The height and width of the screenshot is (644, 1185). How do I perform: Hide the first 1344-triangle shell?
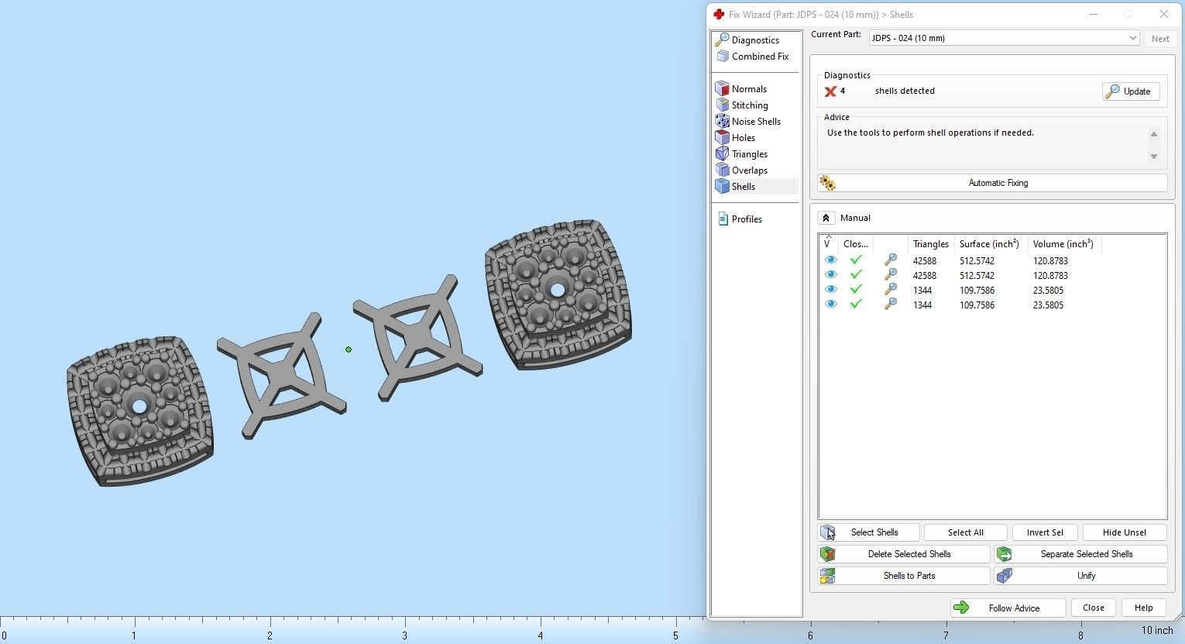click(830, 290)
